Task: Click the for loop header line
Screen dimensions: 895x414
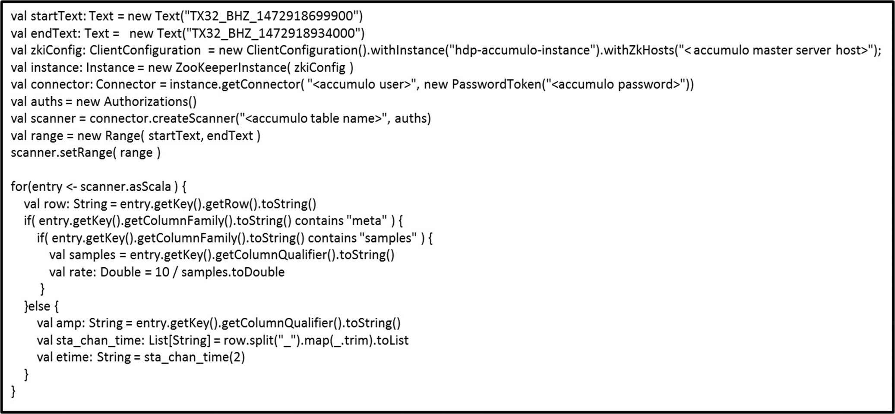Action: (x=98, y=187)
